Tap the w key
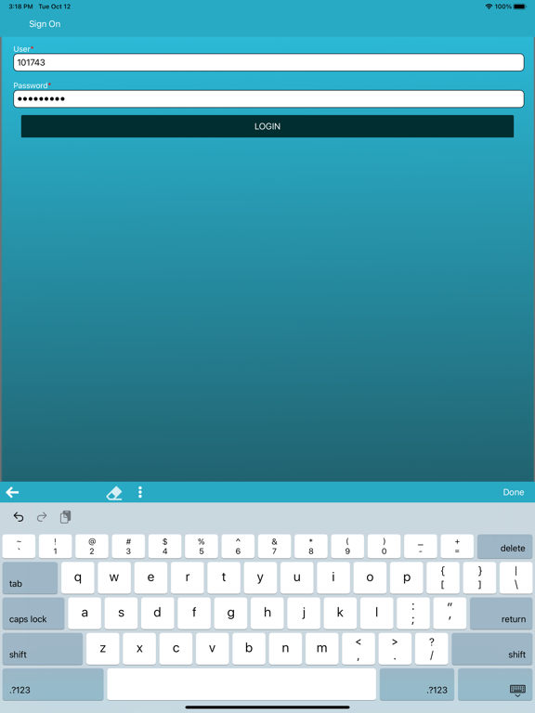 pos(114,578)
